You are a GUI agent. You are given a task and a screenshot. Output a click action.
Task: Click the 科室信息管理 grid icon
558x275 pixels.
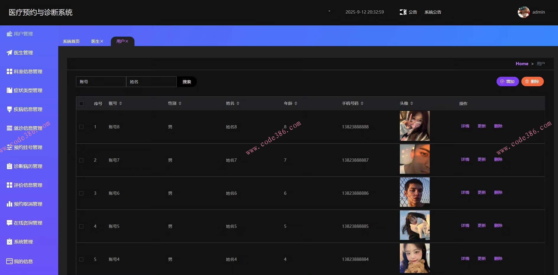[x=9, y=72]
